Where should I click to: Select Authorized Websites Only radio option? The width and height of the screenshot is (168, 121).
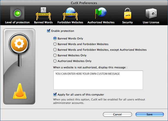pyautogui.click(x=55, y=61)
